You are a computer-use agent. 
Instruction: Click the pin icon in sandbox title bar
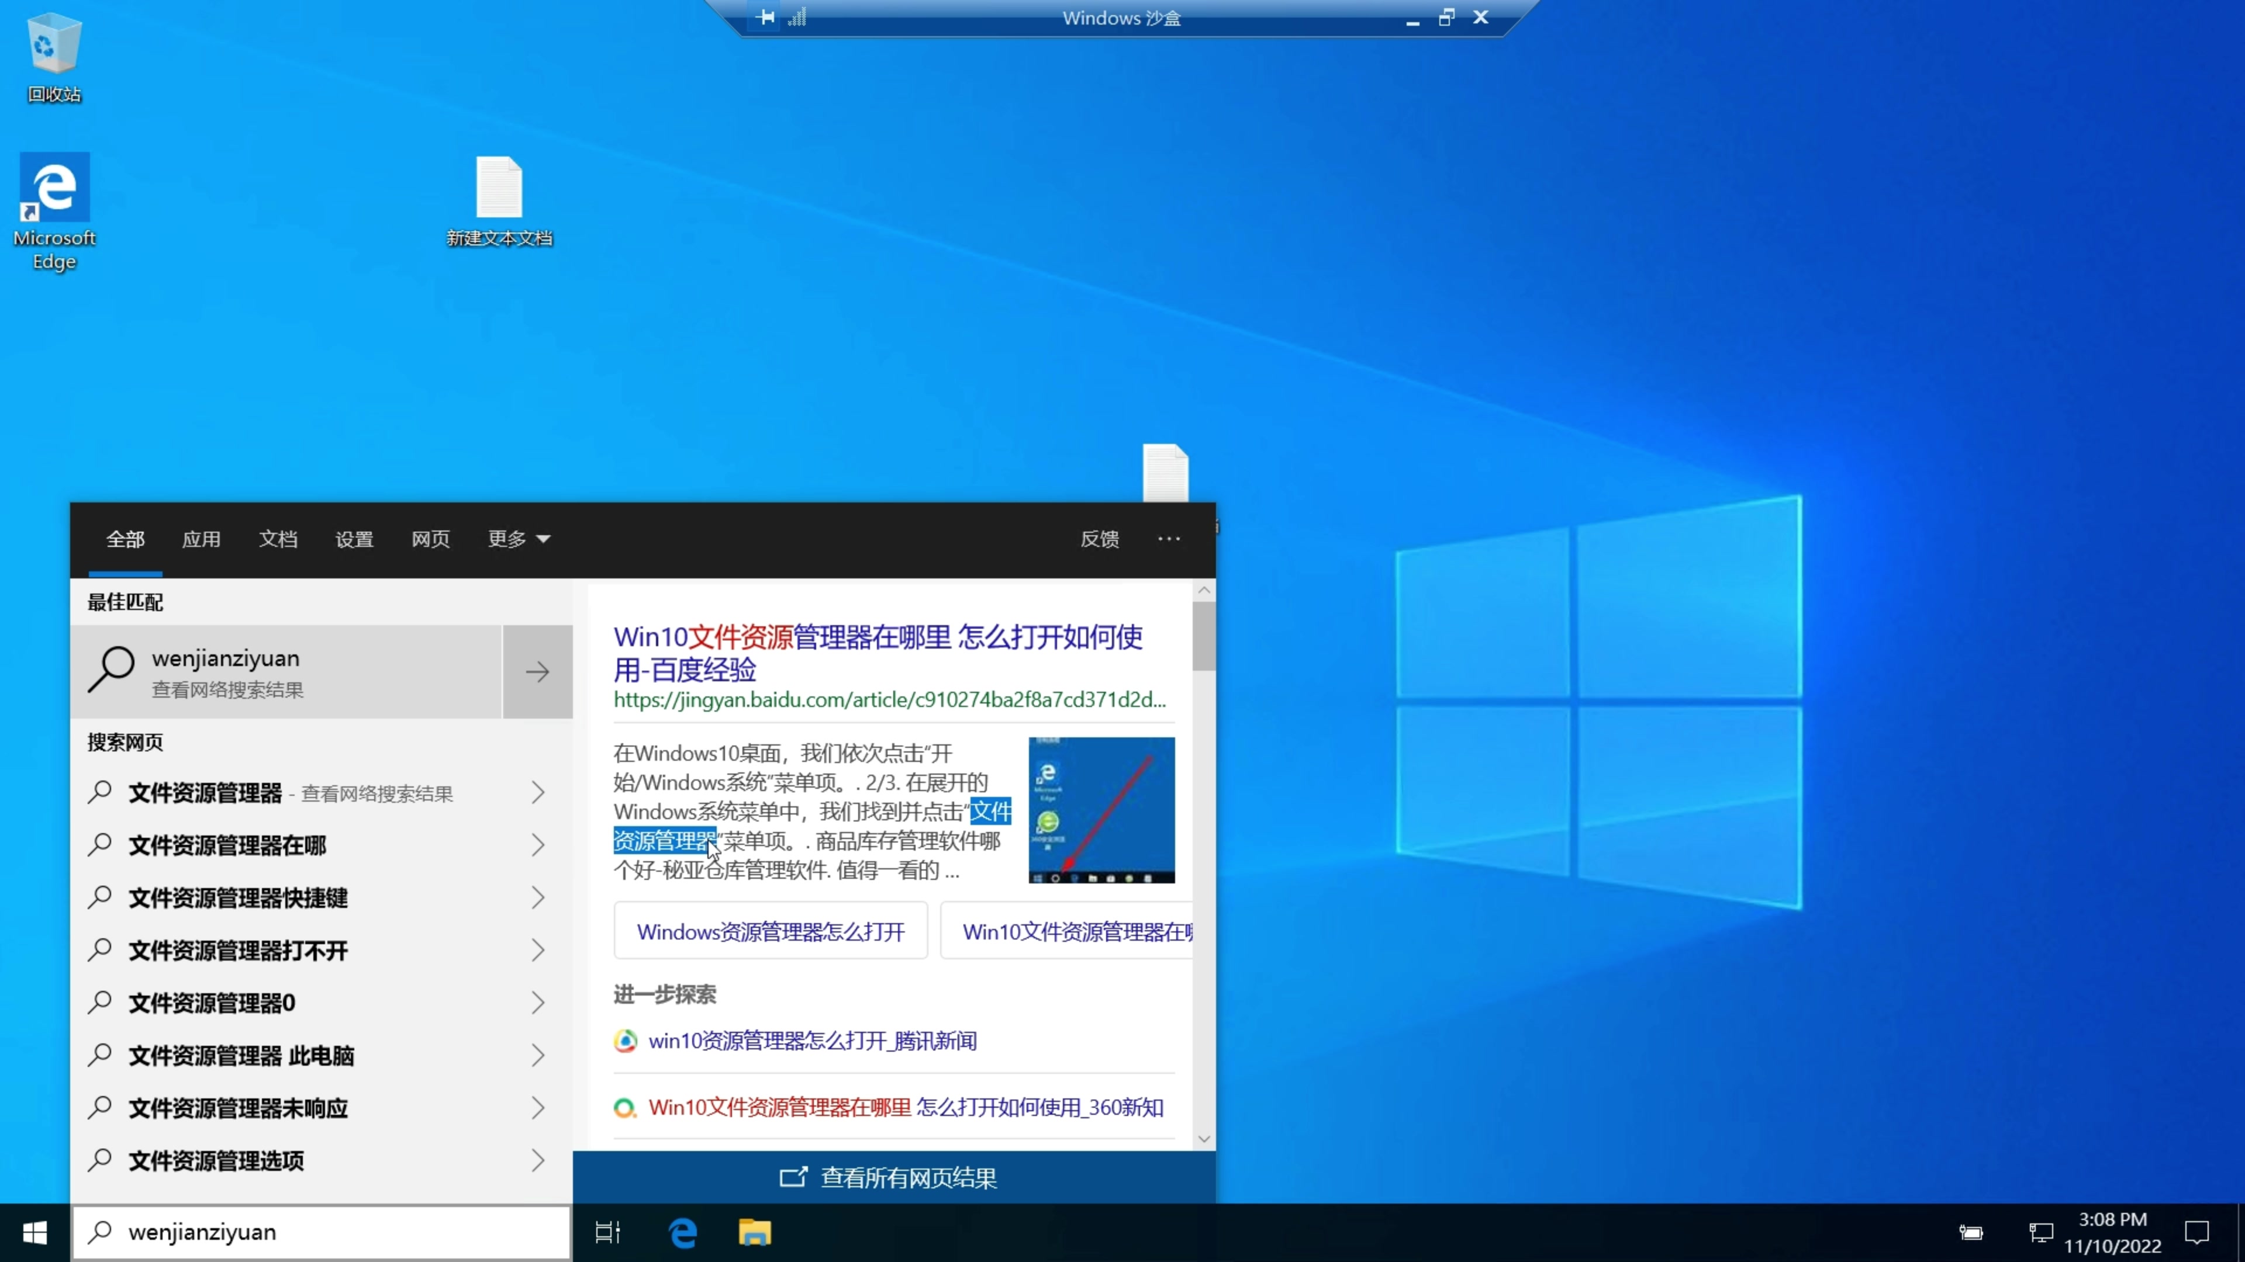click(x=765, y=18)
